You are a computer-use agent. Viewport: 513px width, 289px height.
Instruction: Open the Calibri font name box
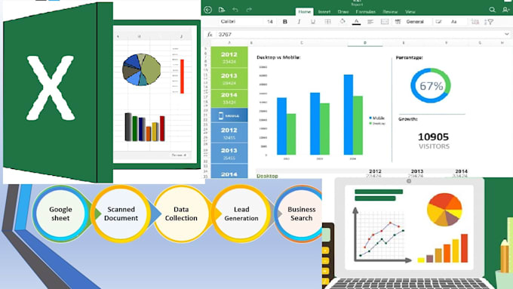pyautogui.click(x=228, y=21)
